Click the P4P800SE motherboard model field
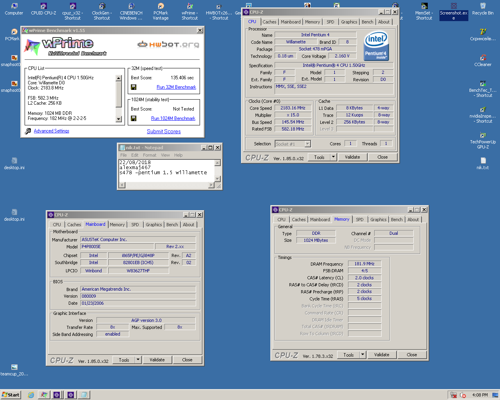 point(116,246)
